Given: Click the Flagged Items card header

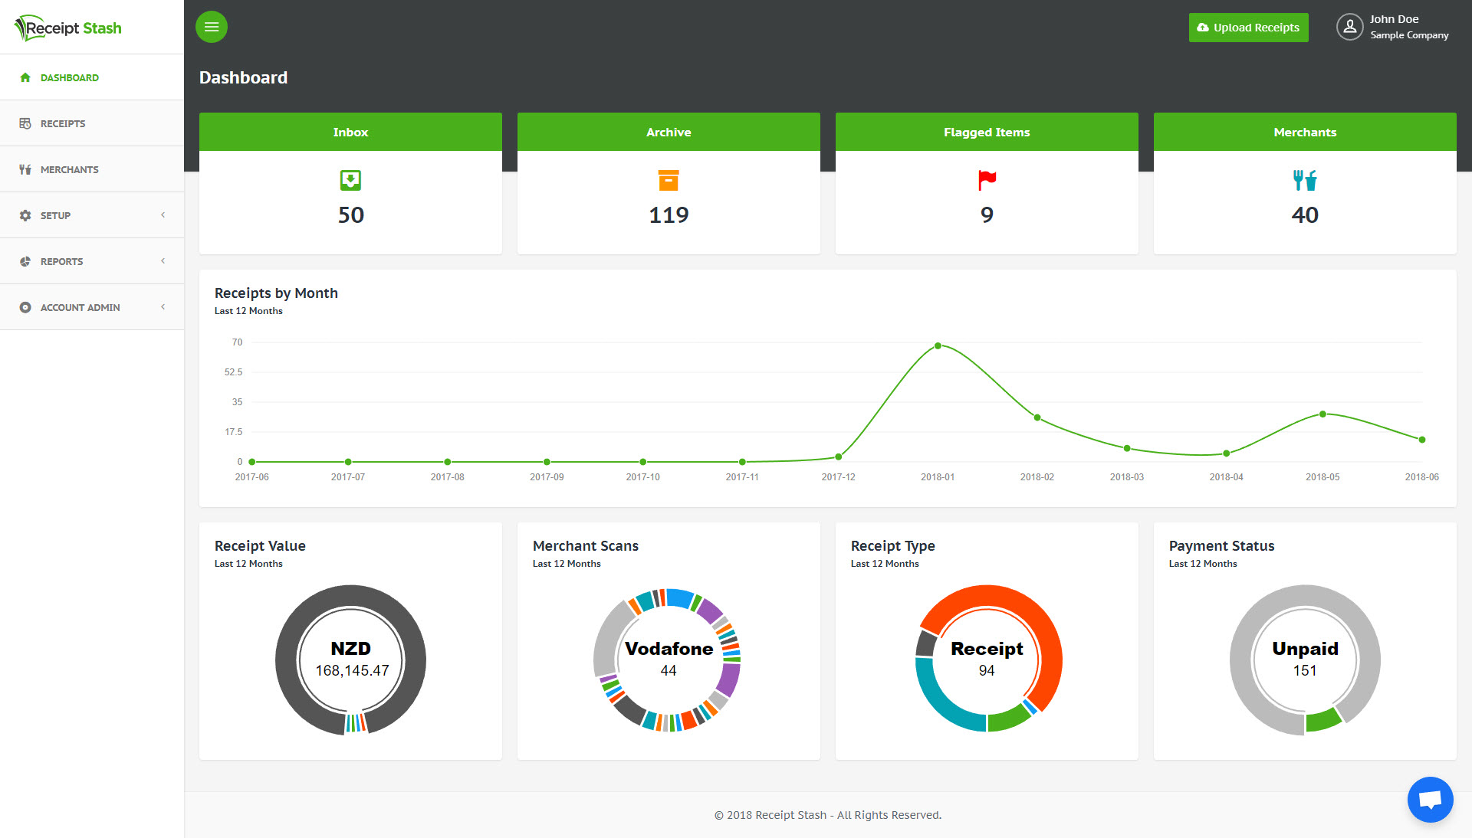Looking at the screenshot, I should pyautogui.click(x=987, y=132).
